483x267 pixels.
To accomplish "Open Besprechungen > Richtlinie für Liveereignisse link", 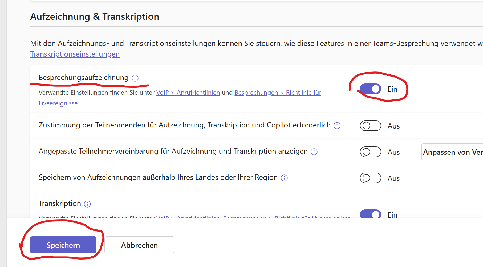I will 278,93.
